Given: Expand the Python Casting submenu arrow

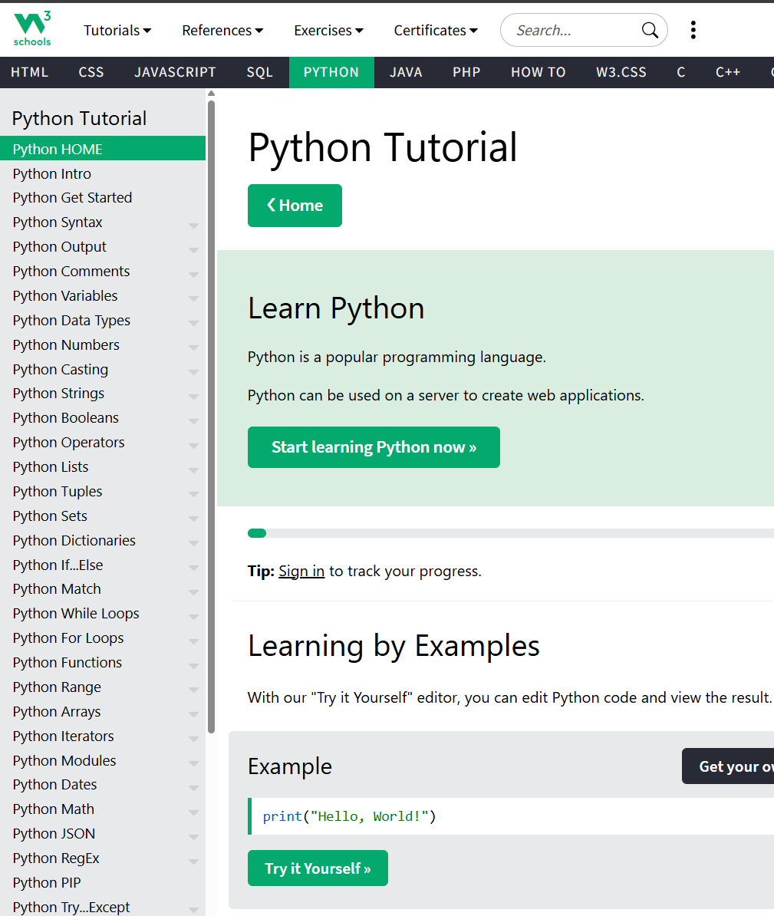Looking at the screenshot, I should [194, 371].
